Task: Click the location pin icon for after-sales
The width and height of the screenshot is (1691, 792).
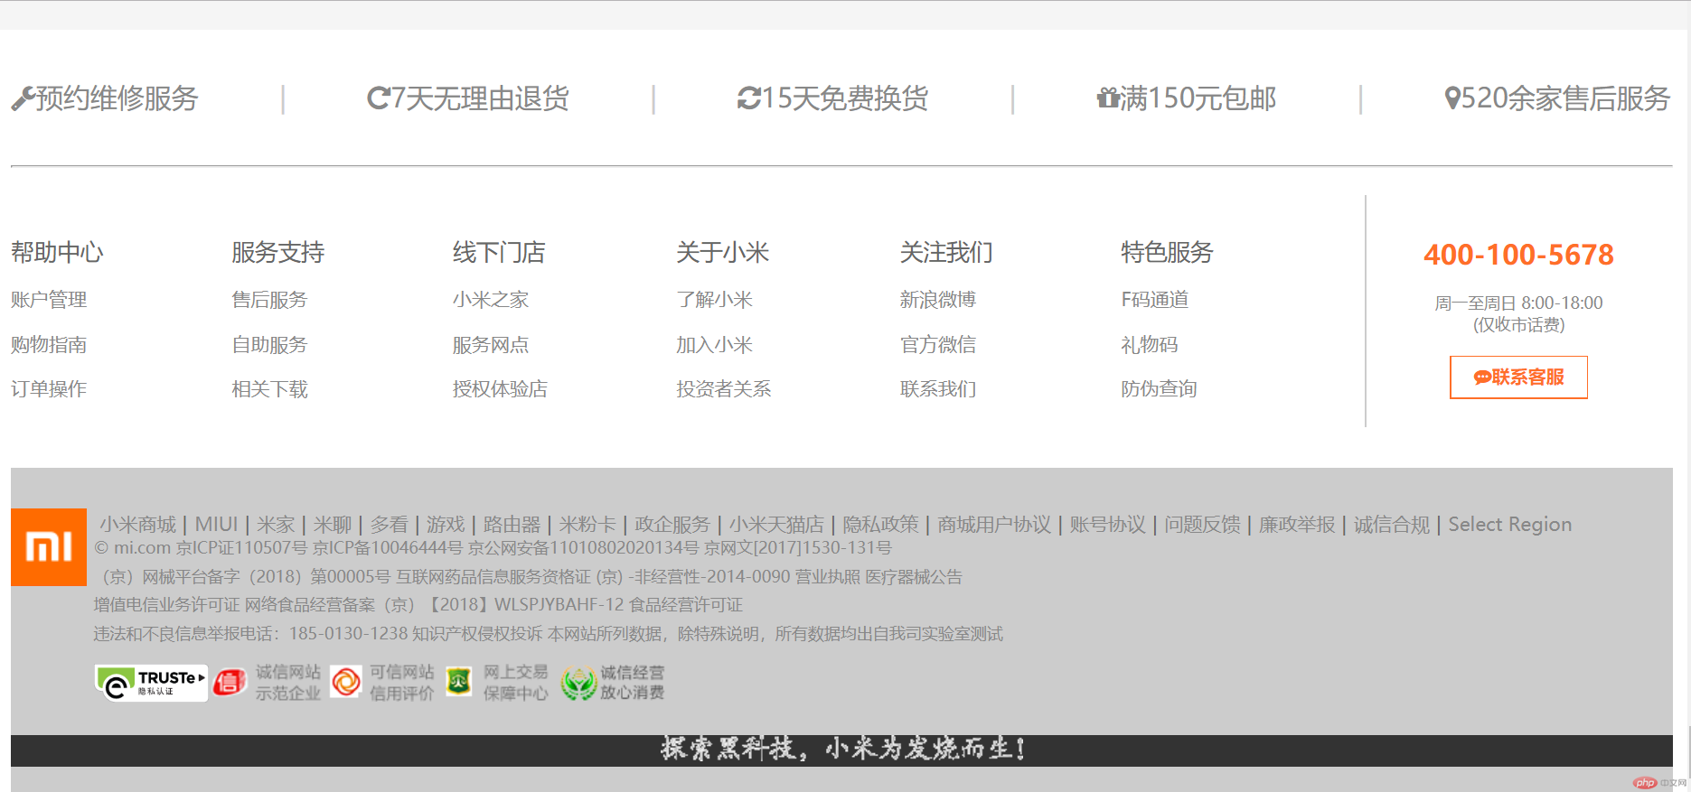Action: [1452, 98]
